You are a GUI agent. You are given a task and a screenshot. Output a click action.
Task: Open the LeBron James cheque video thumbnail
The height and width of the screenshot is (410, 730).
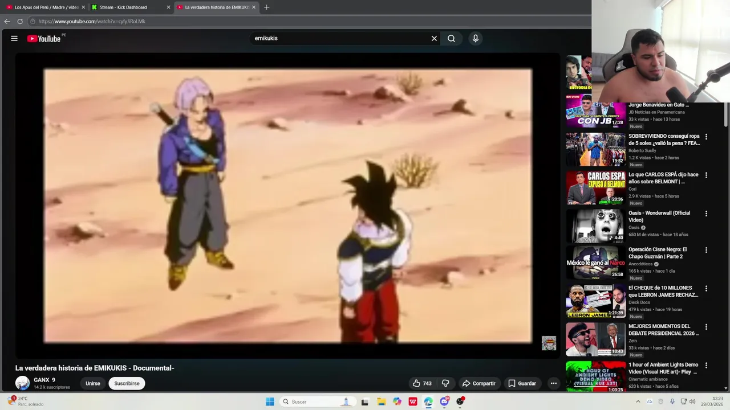click(x=595, y=301)
